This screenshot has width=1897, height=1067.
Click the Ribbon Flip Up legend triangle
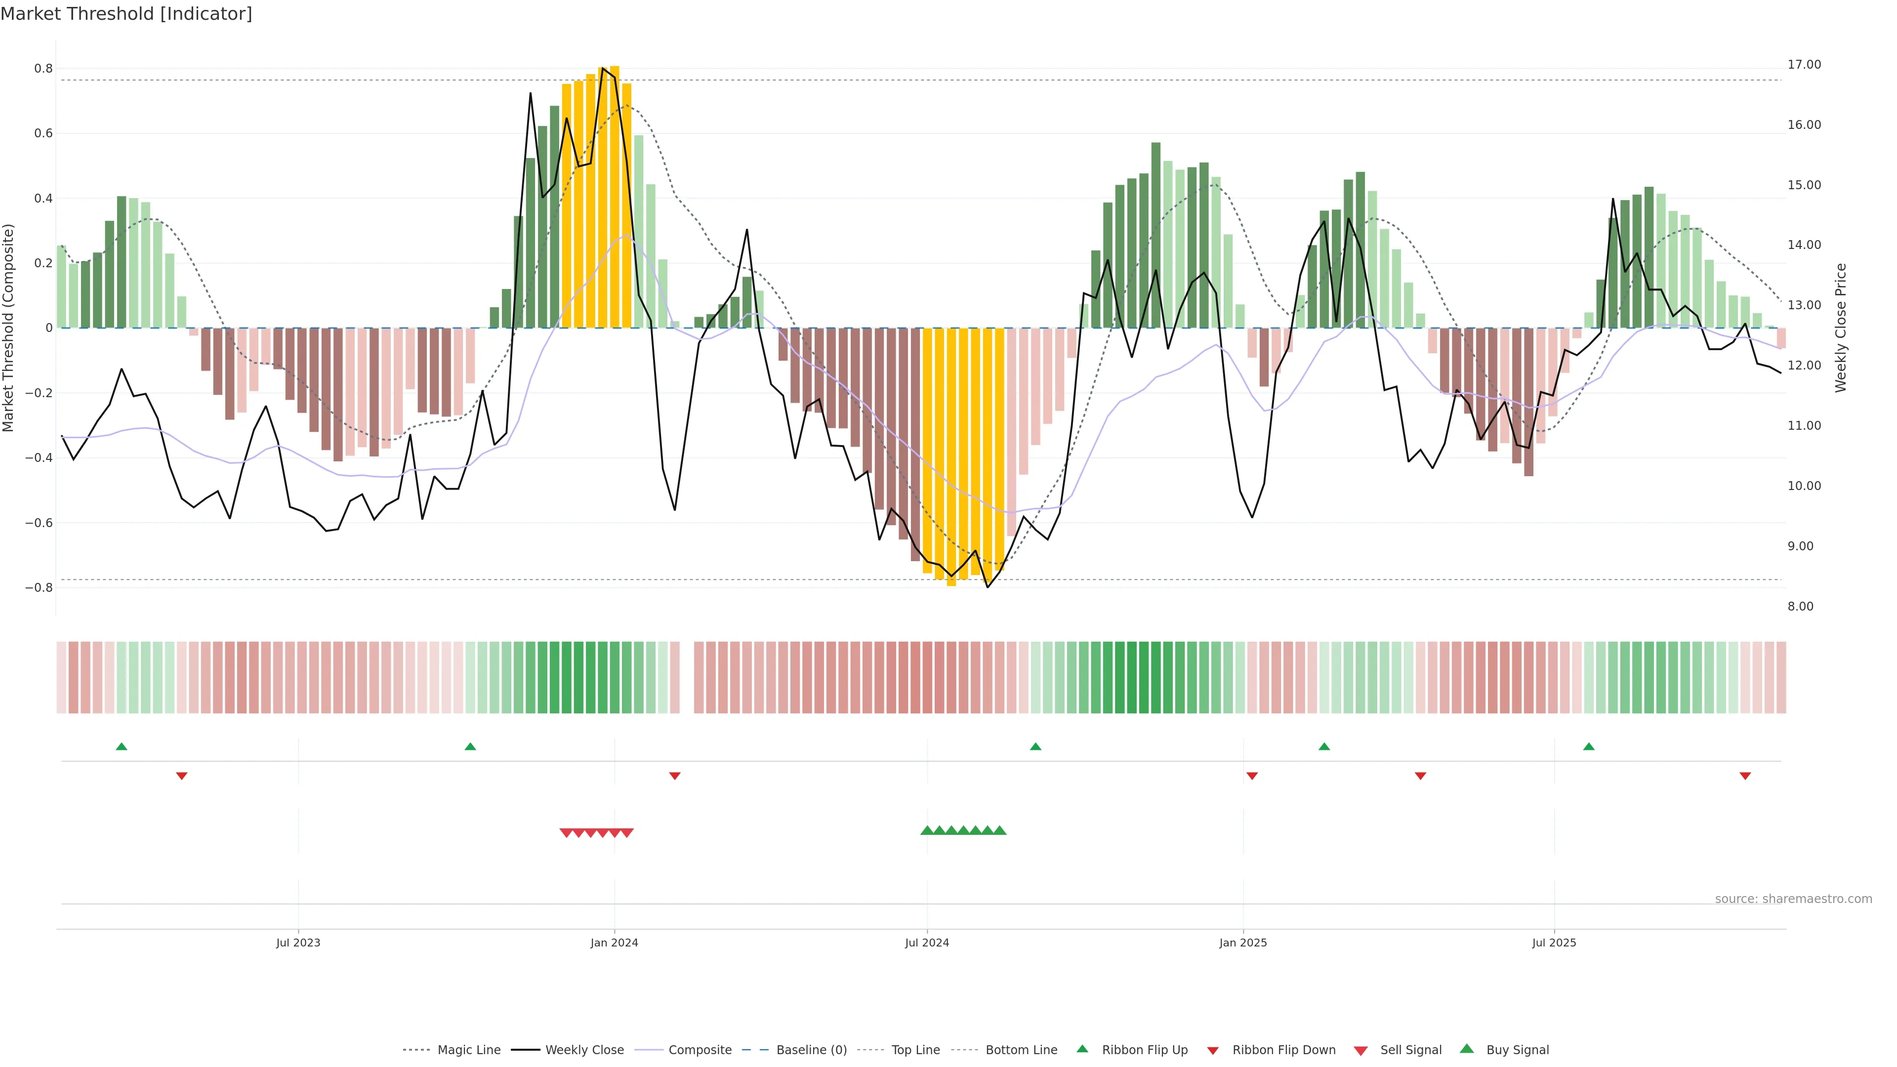tap(1082, 1049)
